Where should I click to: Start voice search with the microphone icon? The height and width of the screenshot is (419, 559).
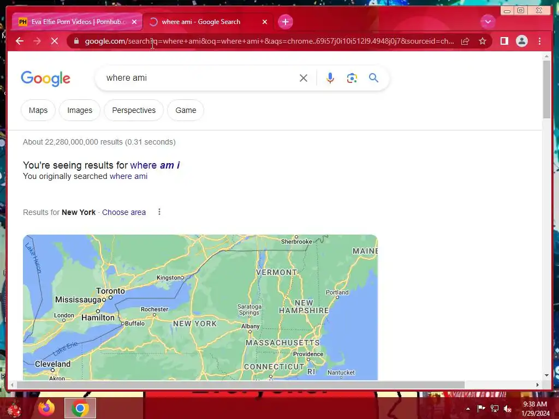(x=330, y=78)
